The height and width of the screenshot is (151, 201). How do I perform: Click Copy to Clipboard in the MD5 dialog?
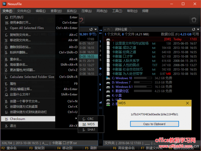[154, 124]
